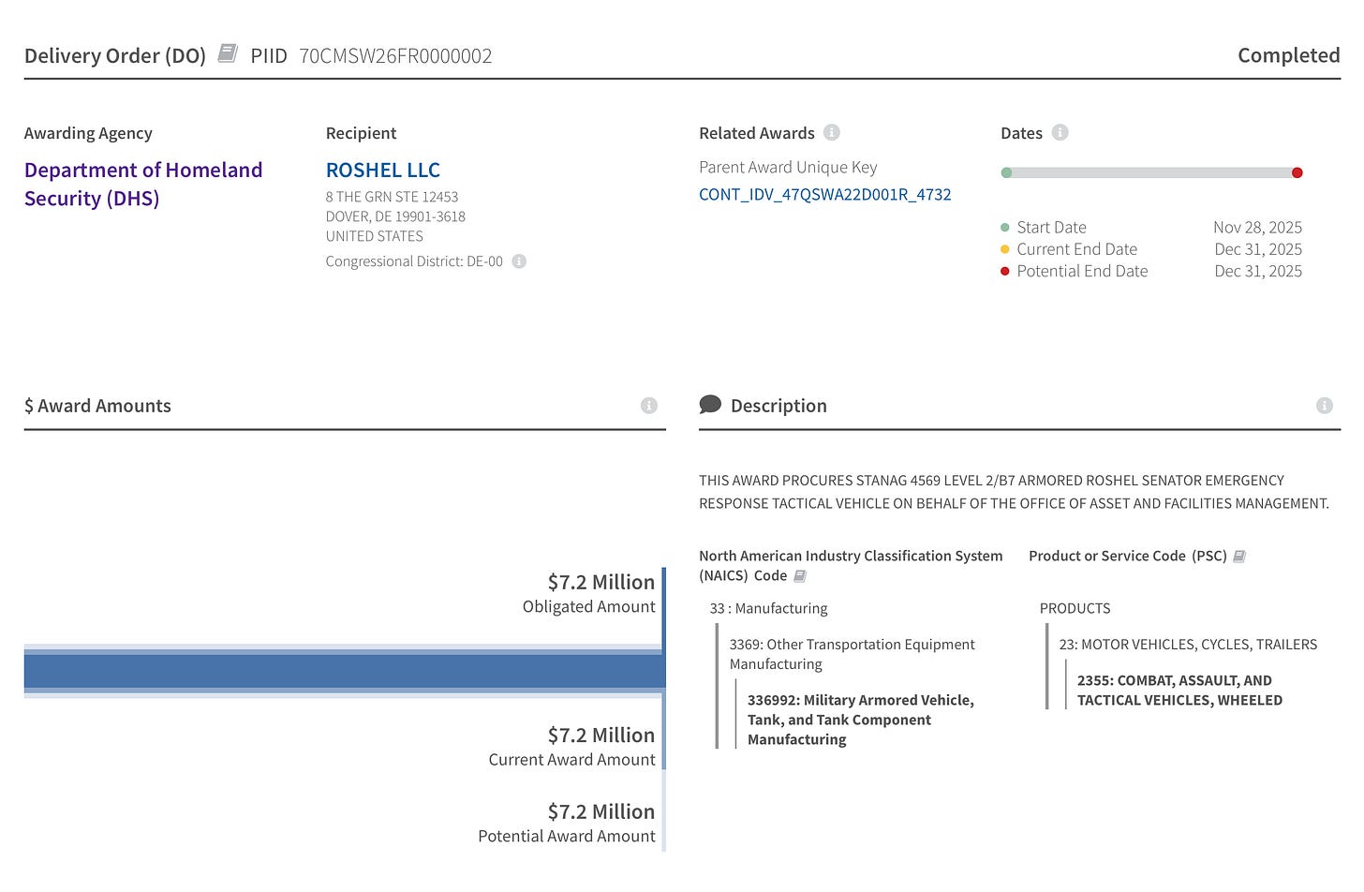Click the Completed status label
The height and width of the screenshot is (892, 1364).
tap(1289, 55)
